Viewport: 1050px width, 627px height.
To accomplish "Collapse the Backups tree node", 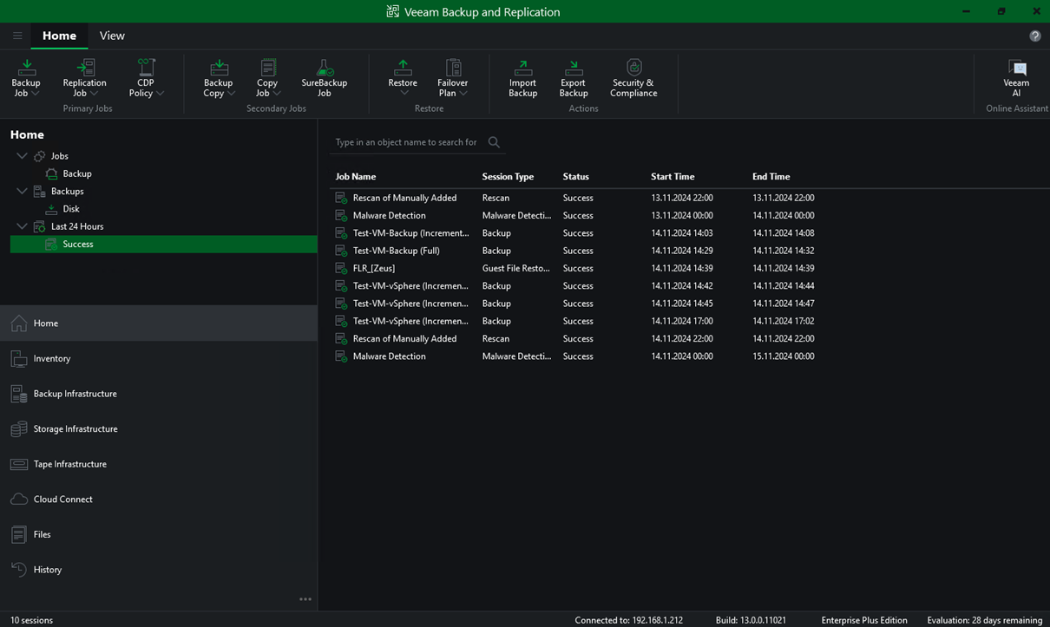I will [x=22, y=191].
